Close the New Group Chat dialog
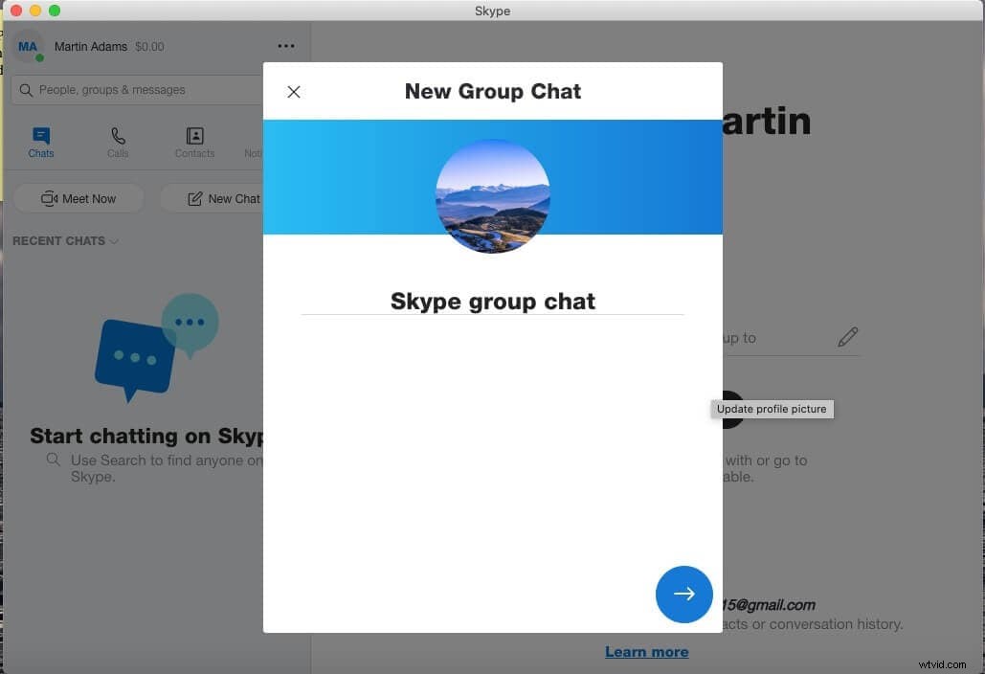Viewport: 985px width, 674px height. 294,91
